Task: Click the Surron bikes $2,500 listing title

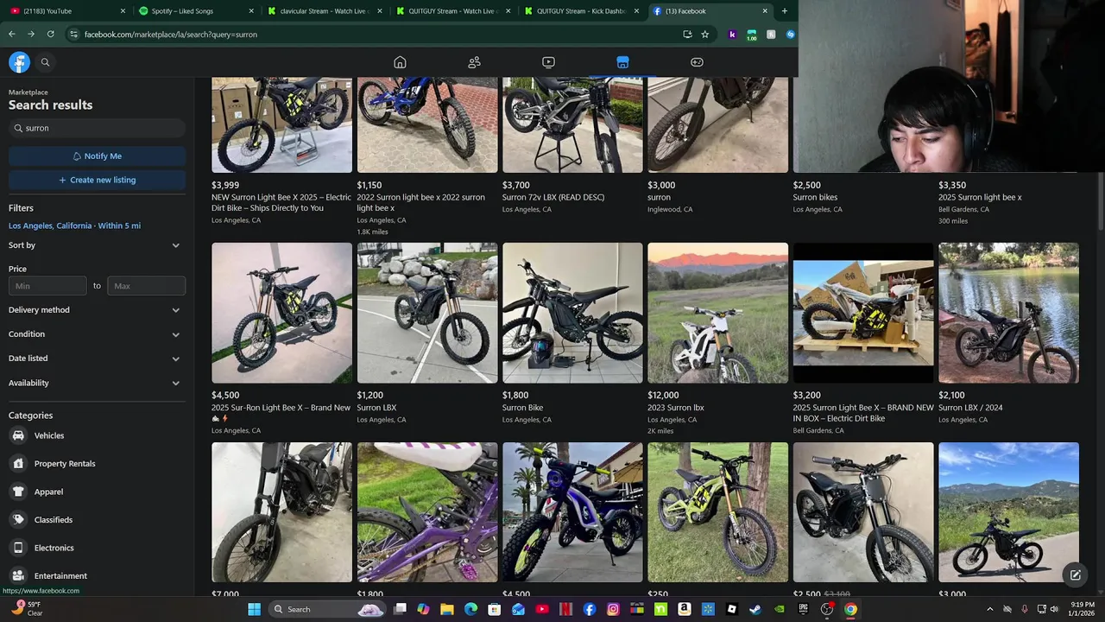Action: pos(816,197)
